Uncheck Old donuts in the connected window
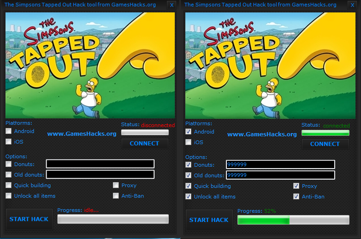361x239 pixels. click(188, 175)
